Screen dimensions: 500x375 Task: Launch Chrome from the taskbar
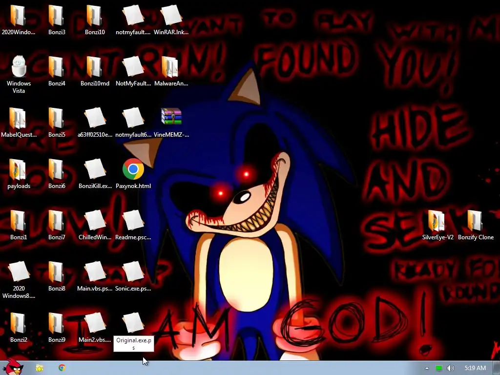[x=62, y=368]
